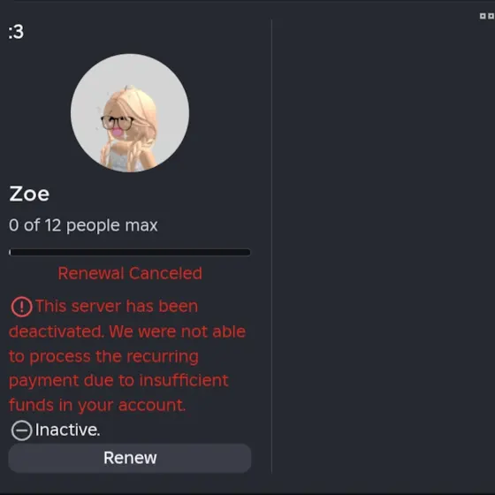Click 'payment due to insufficient' text line
Image resolution: width=495 pixels, height=495 pixels.
[x=118, y=381]
